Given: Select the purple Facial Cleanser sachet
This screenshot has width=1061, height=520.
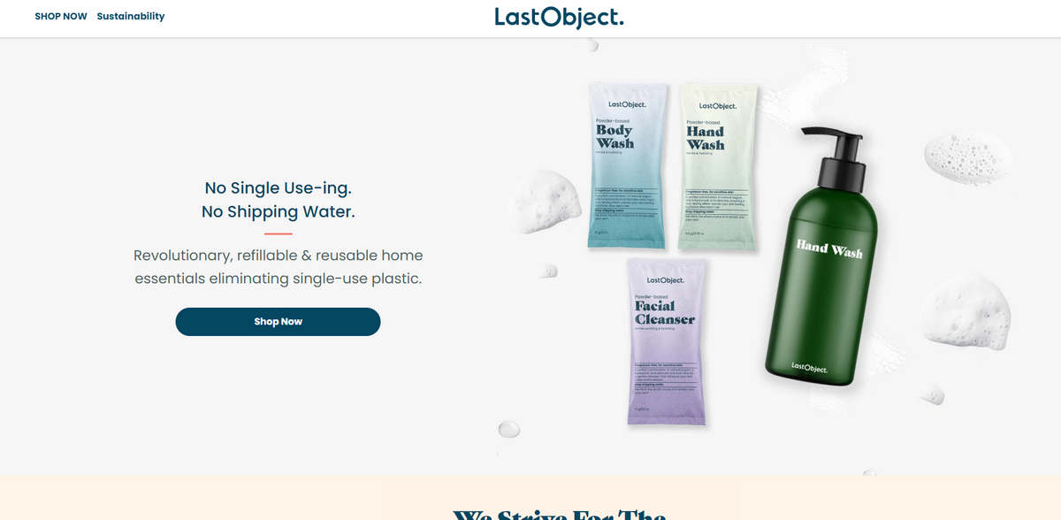Looking at the screenshot, I should coord(668,341).
